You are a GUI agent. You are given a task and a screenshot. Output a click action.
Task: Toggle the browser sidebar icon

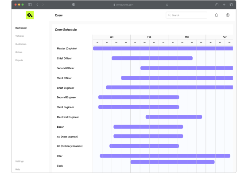30,4
